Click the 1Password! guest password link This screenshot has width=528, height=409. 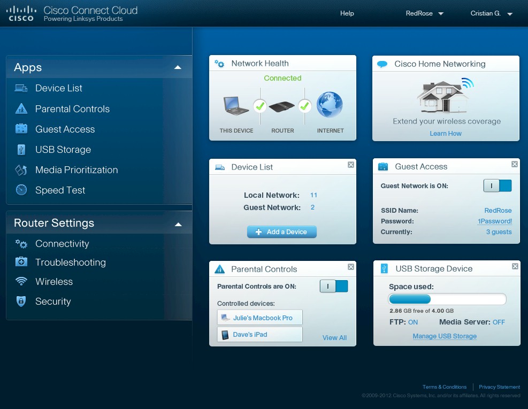point(495,221)
